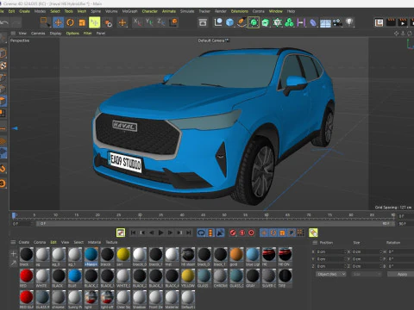The image size is (414, 310).
Task: Toggle the Y-axis lock
Action: (149, 22)
